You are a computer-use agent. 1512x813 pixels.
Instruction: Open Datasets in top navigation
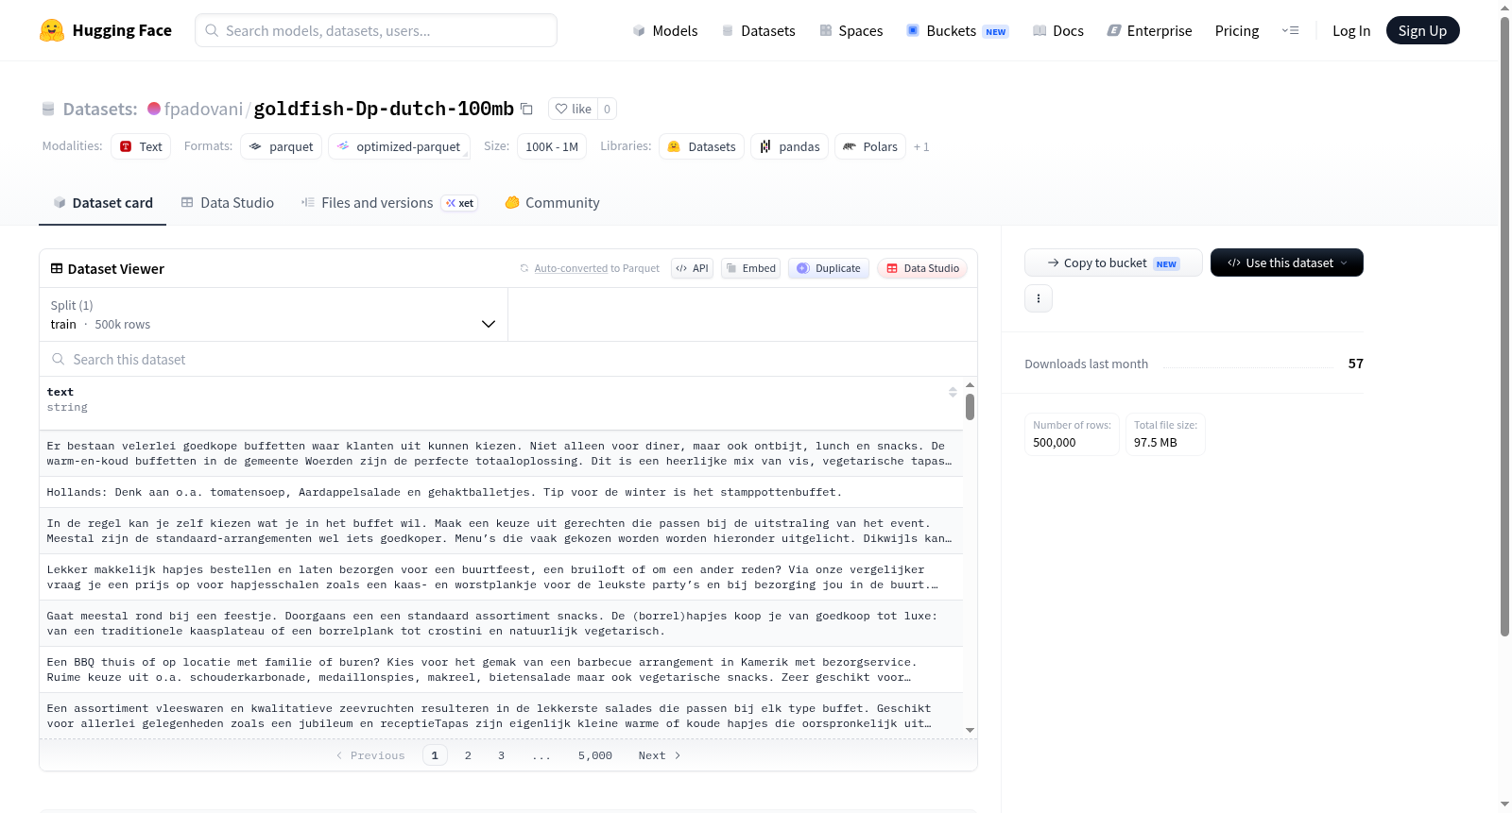pyautogui.click(x=758, y=30)
